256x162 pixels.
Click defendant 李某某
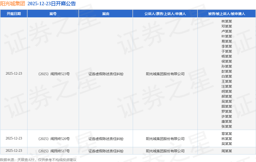pyautogui.click(x=226, y=46)
